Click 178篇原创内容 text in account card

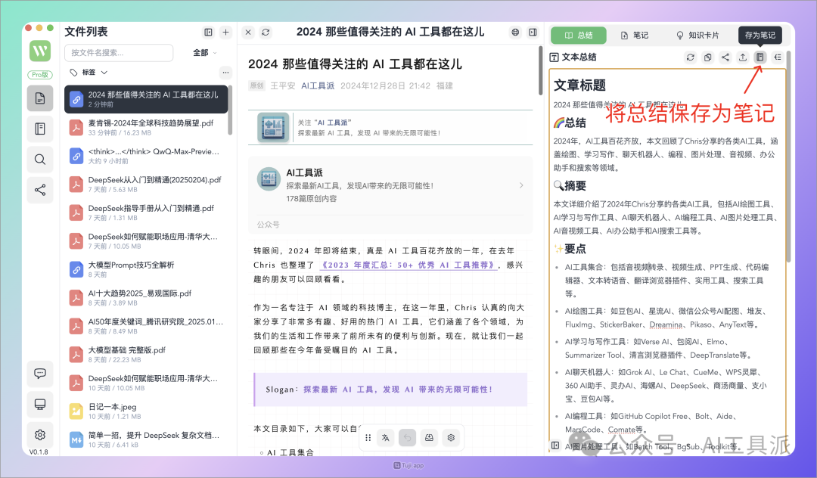tap(312, 198)
